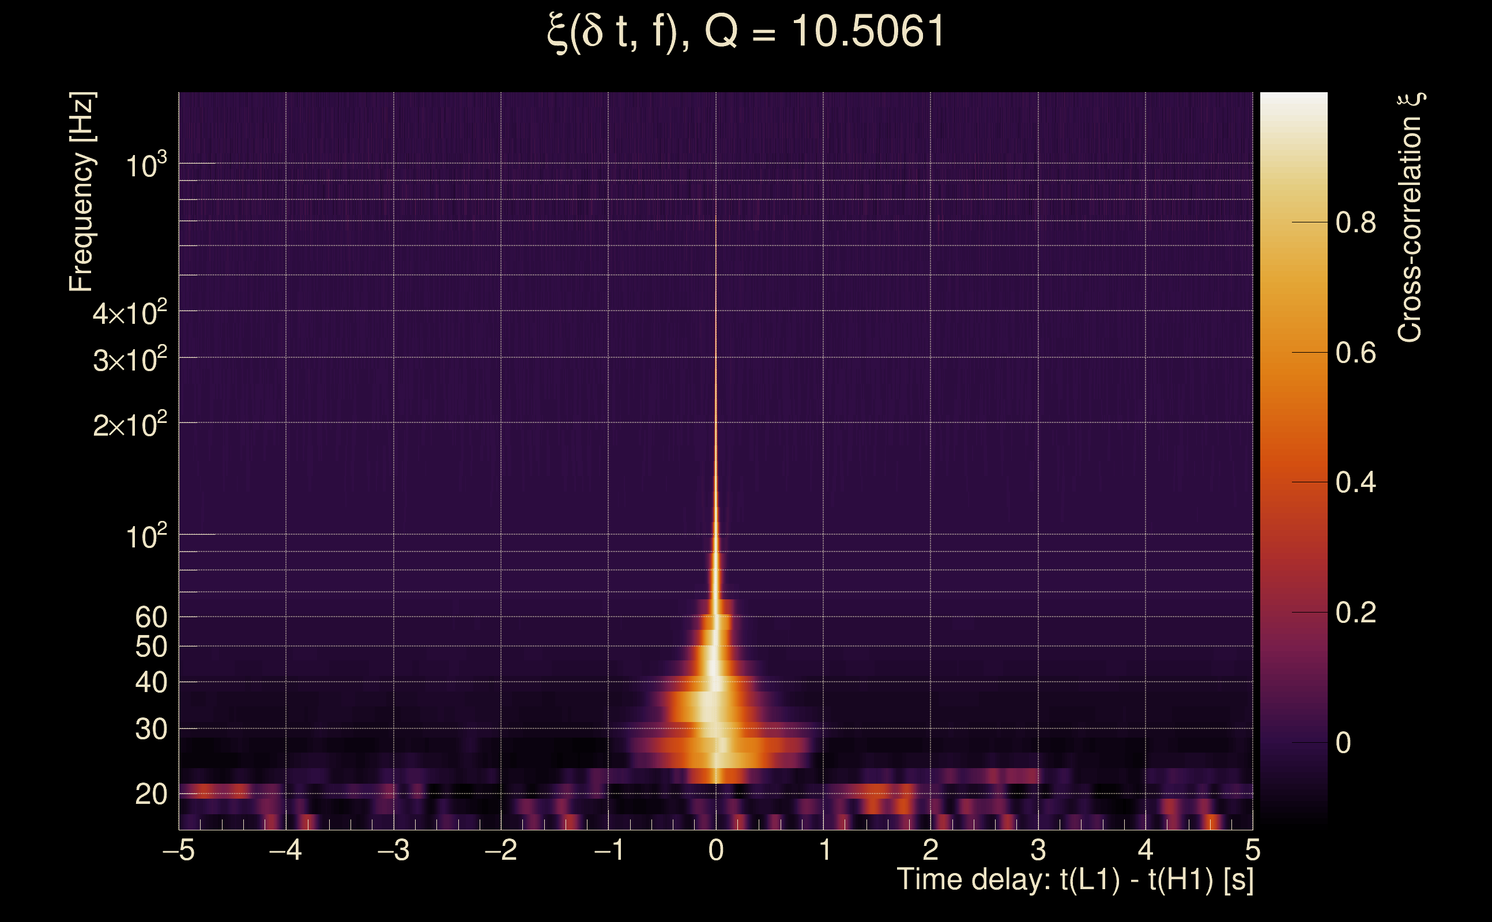The width and height of the screenshot is (1492, 922).
Task: Click the 0.2 colorbar tick label
Action: (1355, 612)
